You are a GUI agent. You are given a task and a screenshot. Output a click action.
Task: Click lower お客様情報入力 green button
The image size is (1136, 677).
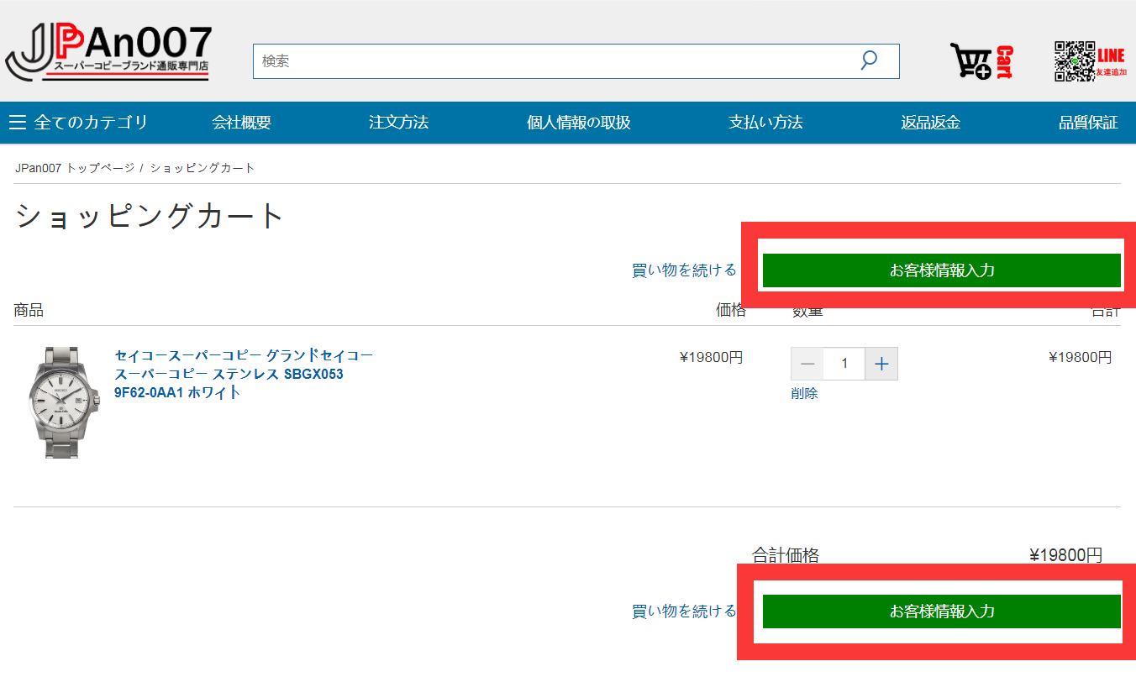pyautogui.click(x=942, y=611)
